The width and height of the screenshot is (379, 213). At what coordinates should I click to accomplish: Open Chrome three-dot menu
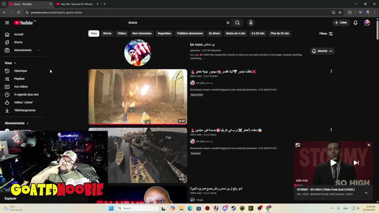pyautogui.click(x=375, y=12)
